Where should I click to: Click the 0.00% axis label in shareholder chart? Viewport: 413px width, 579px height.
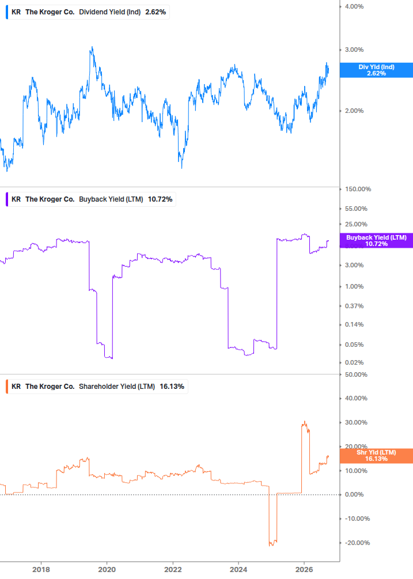(354, 495)
